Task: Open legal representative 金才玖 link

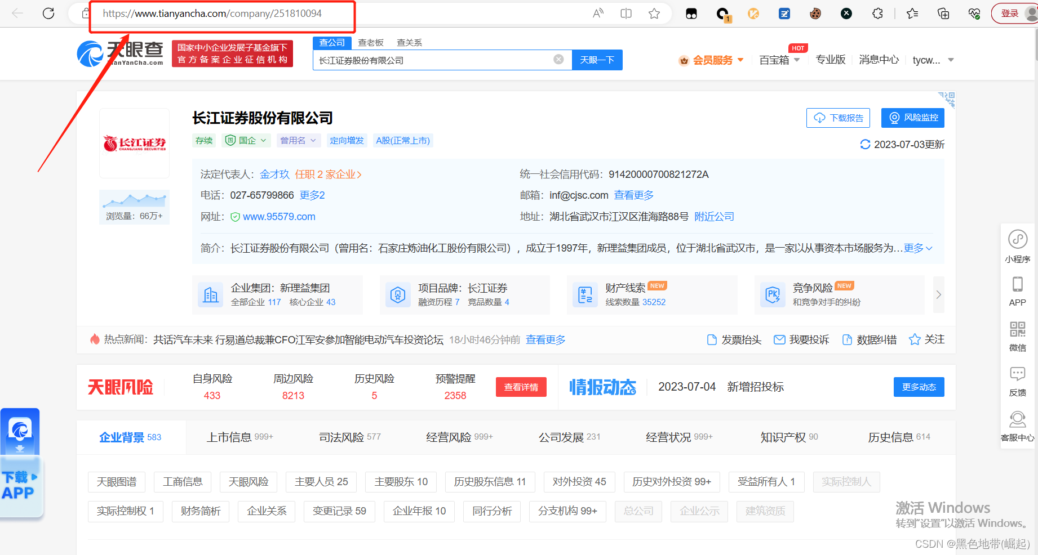Action: (x=274, y=174)
